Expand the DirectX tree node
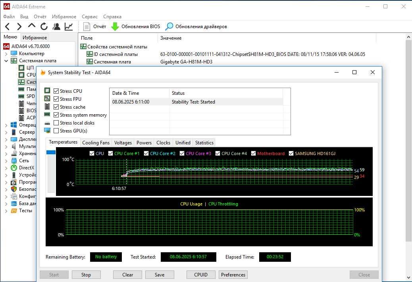This screenshot has width=412, height=282. coord(6,168)
